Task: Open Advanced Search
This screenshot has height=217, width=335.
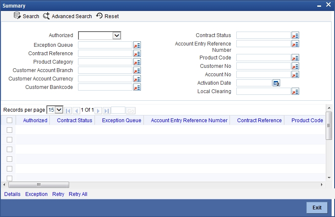Action: coord(68,16)
